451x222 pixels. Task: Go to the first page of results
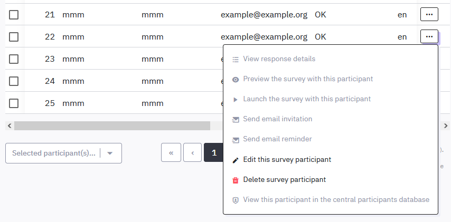pos(171,153)
